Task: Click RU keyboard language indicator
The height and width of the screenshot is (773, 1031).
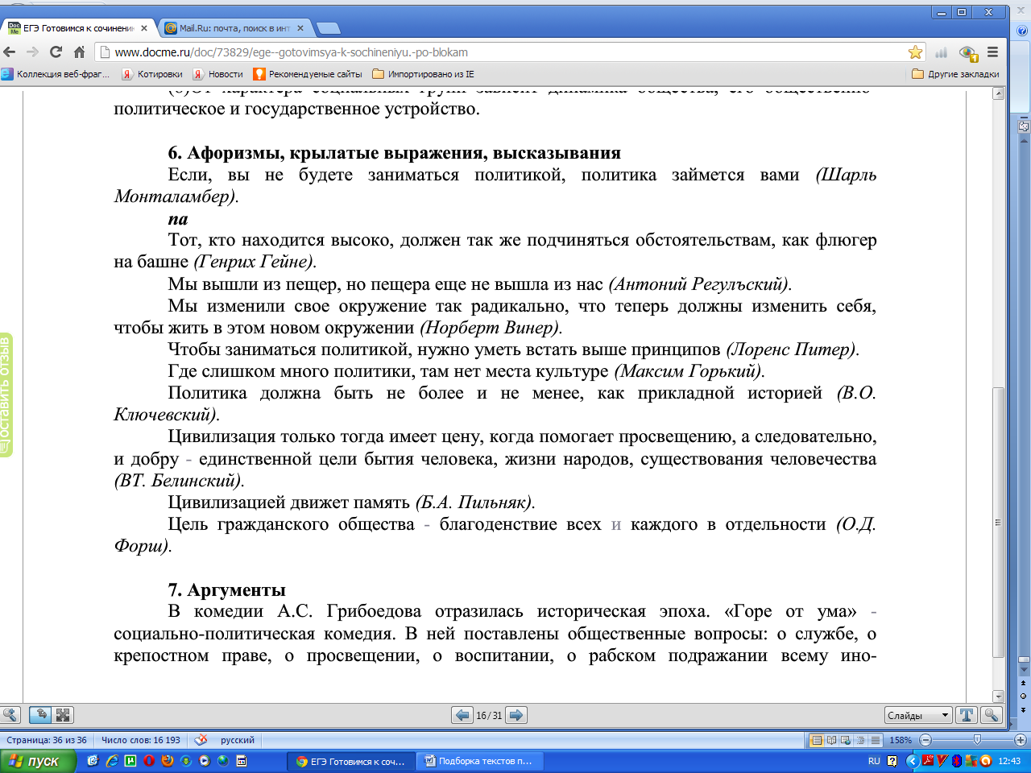Action: click(x=874, y=761)
